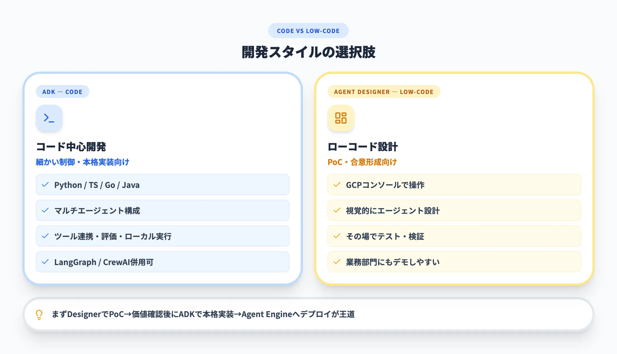Click the checkmark next to GCPコンソールで操作
This screenshot has height=354, width=617.
pos(336,185)
